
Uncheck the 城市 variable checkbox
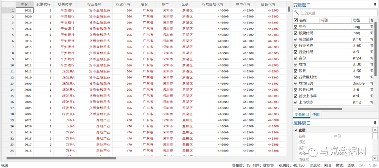click(295, 64)
